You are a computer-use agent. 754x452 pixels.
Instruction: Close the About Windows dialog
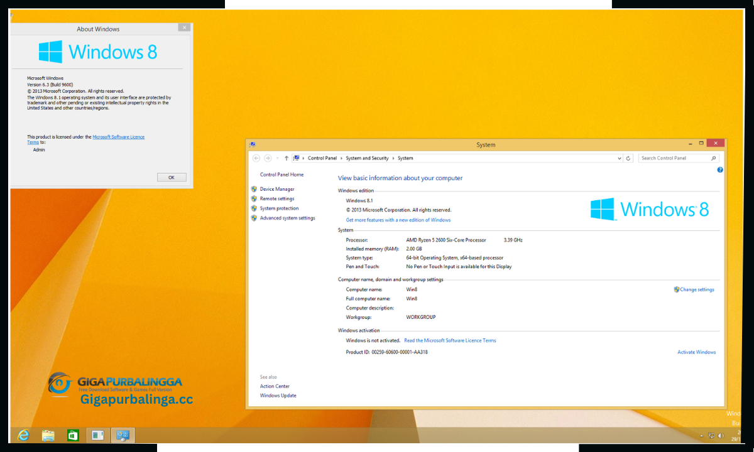pyautogui.click(x=184, y=27)
